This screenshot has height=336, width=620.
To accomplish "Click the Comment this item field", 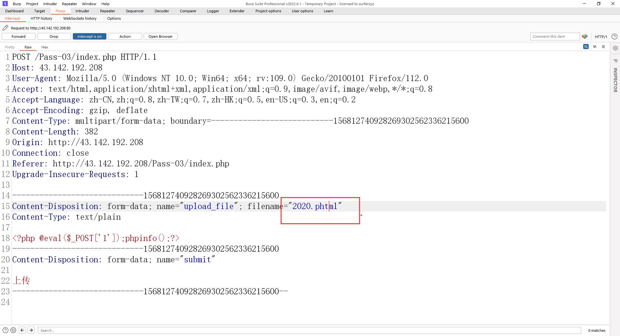I will [x=555, y=37].
